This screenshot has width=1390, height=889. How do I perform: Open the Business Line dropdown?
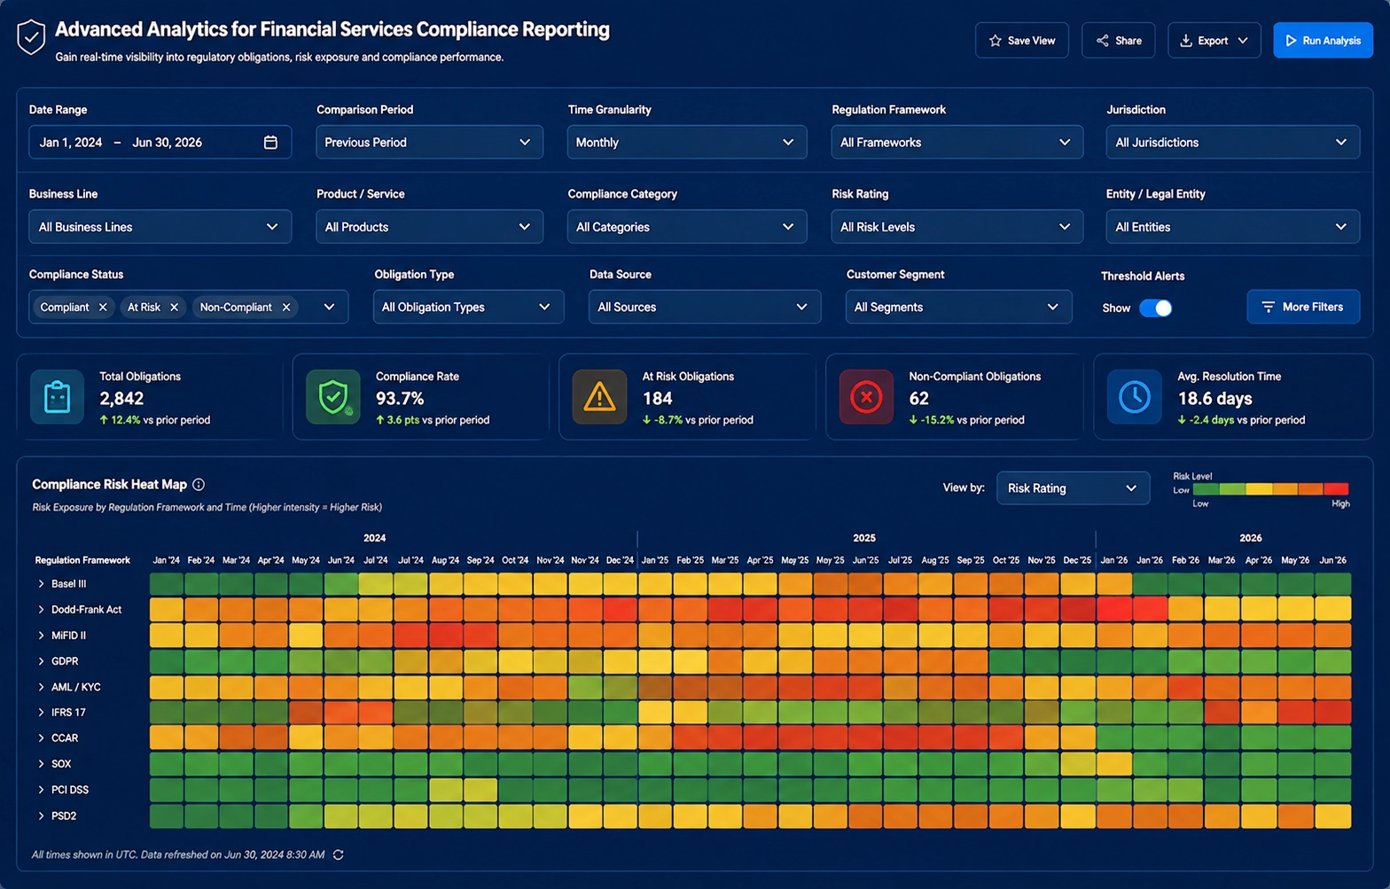160,227
